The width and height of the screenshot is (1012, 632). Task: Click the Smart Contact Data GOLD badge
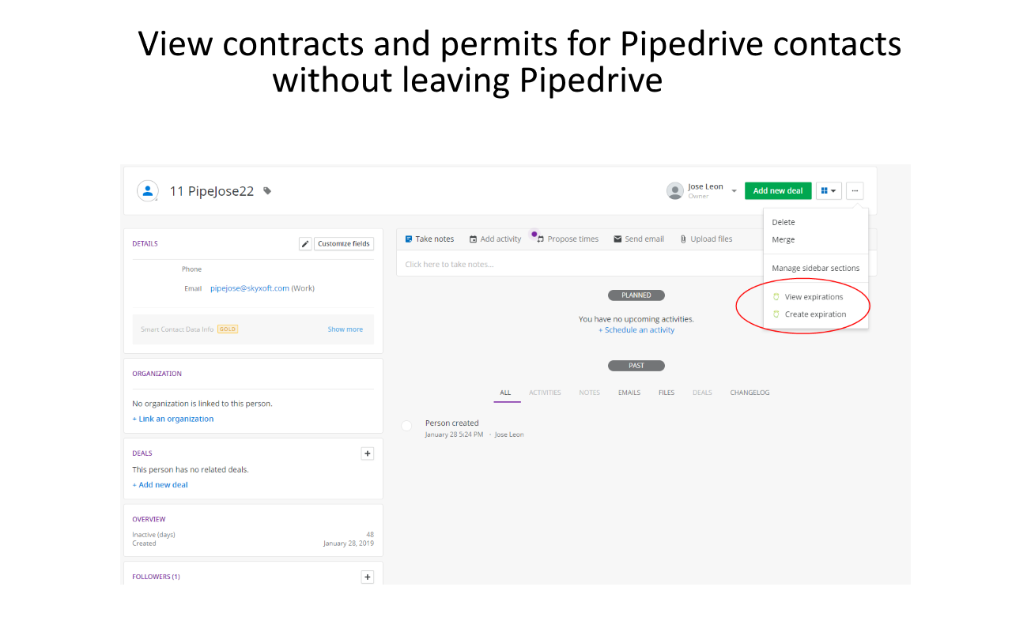tap(227, 329)
